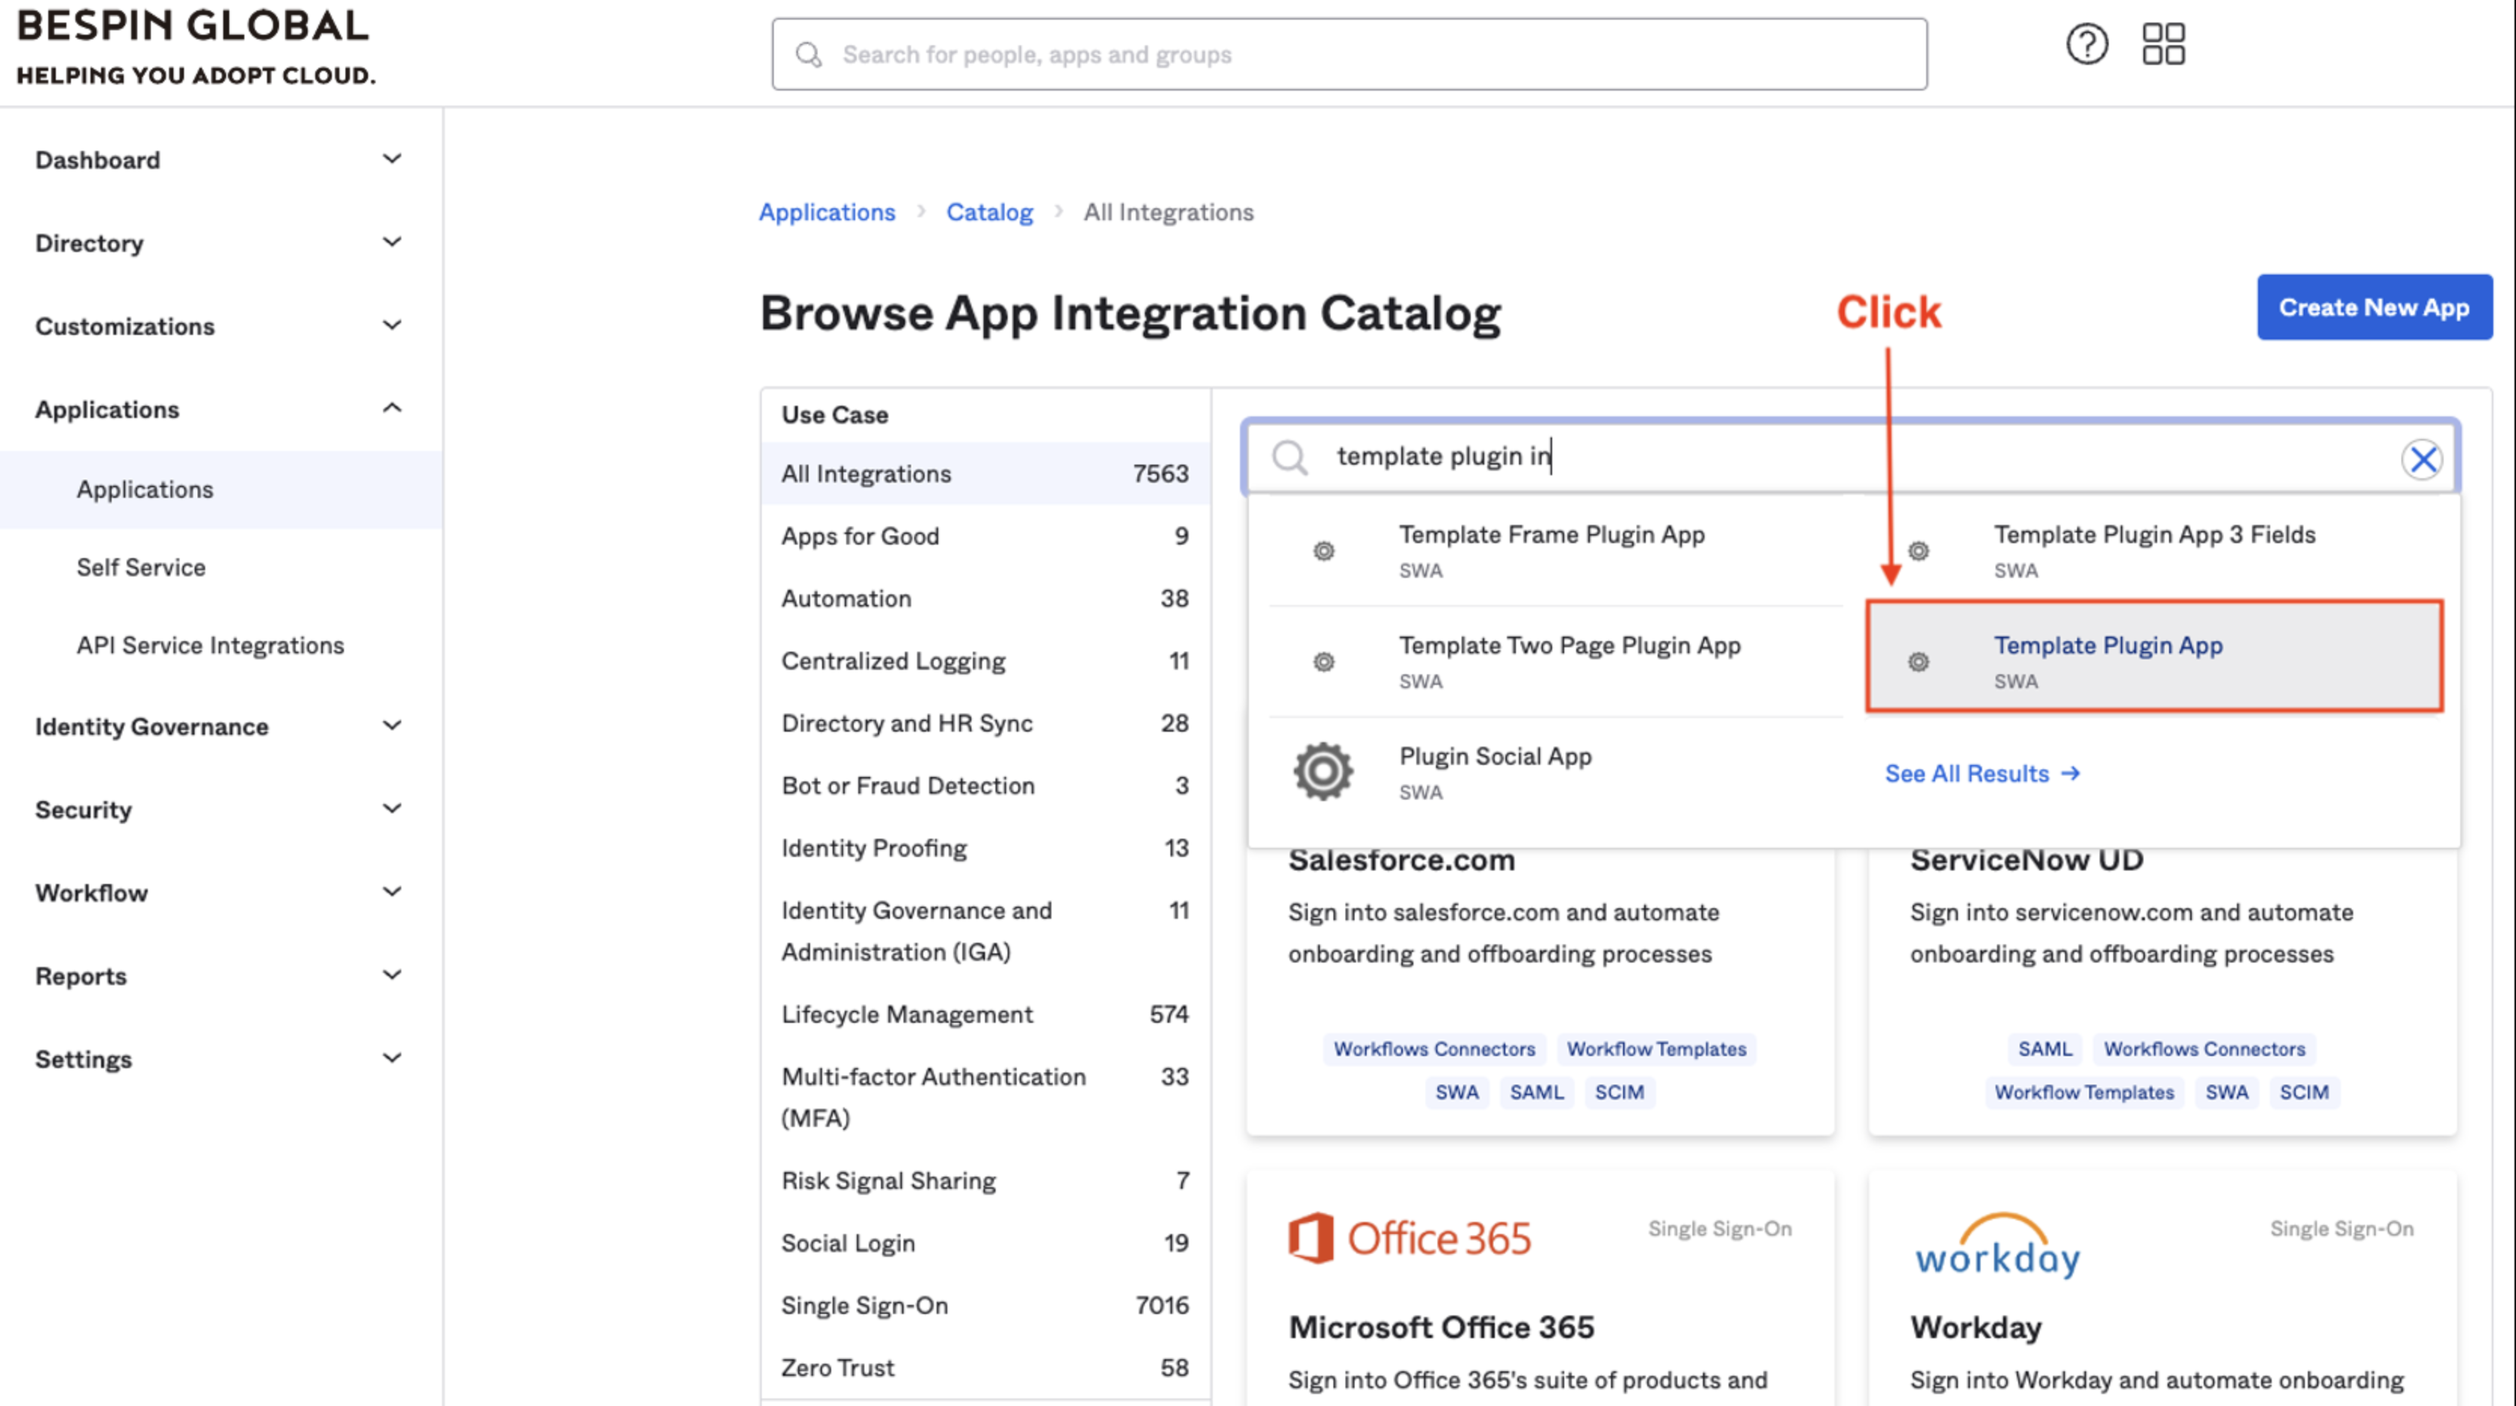Click the help question mark icon
Screen dimensions: 2516x1406
(2086, 45)
